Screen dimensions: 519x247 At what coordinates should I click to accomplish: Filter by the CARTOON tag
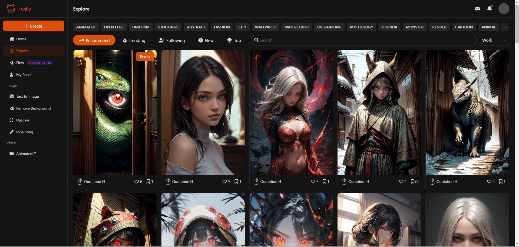pos(464,27)
